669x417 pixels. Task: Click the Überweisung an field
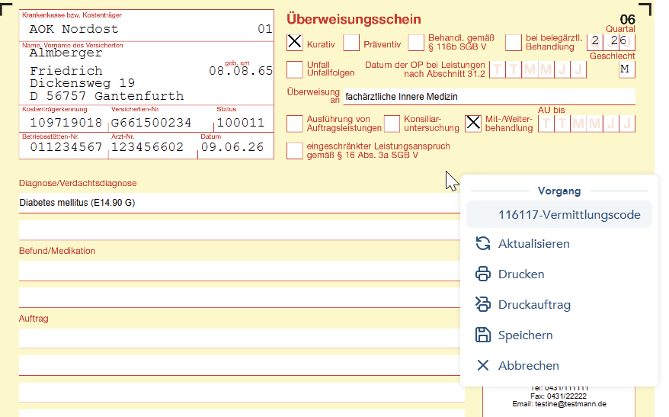pos(489,97)
